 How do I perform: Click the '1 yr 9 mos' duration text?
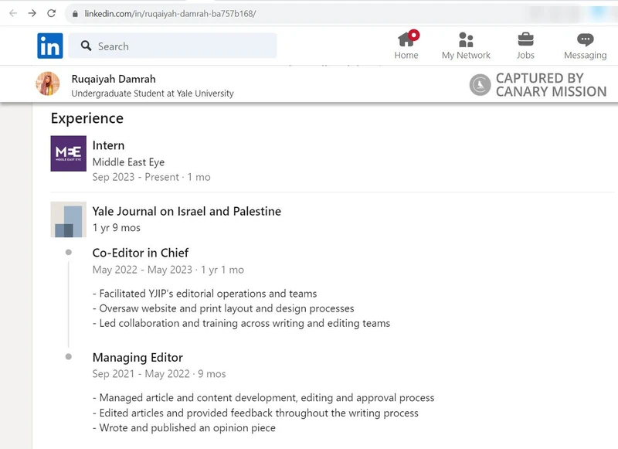point(117,228)
